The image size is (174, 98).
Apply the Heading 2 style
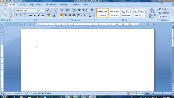tap(139, 13)
